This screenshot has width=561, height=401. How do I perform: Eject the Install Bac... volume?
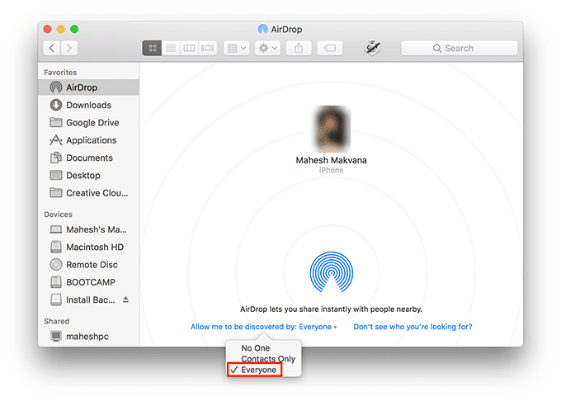(x=125, y=300)
